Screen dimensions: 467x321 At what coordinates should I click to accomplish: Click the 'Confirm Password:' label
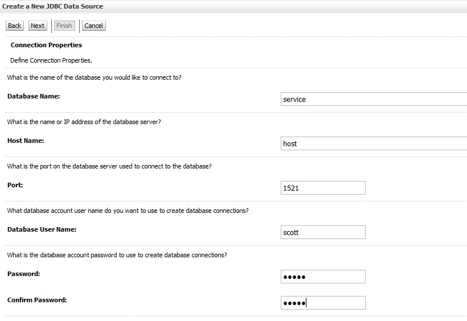37,300
